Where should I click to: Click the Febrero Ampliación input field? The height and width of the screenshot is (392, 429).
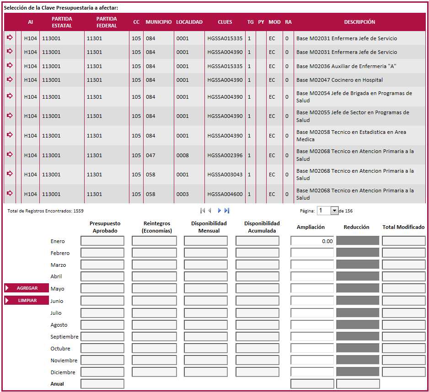[312, 253]
